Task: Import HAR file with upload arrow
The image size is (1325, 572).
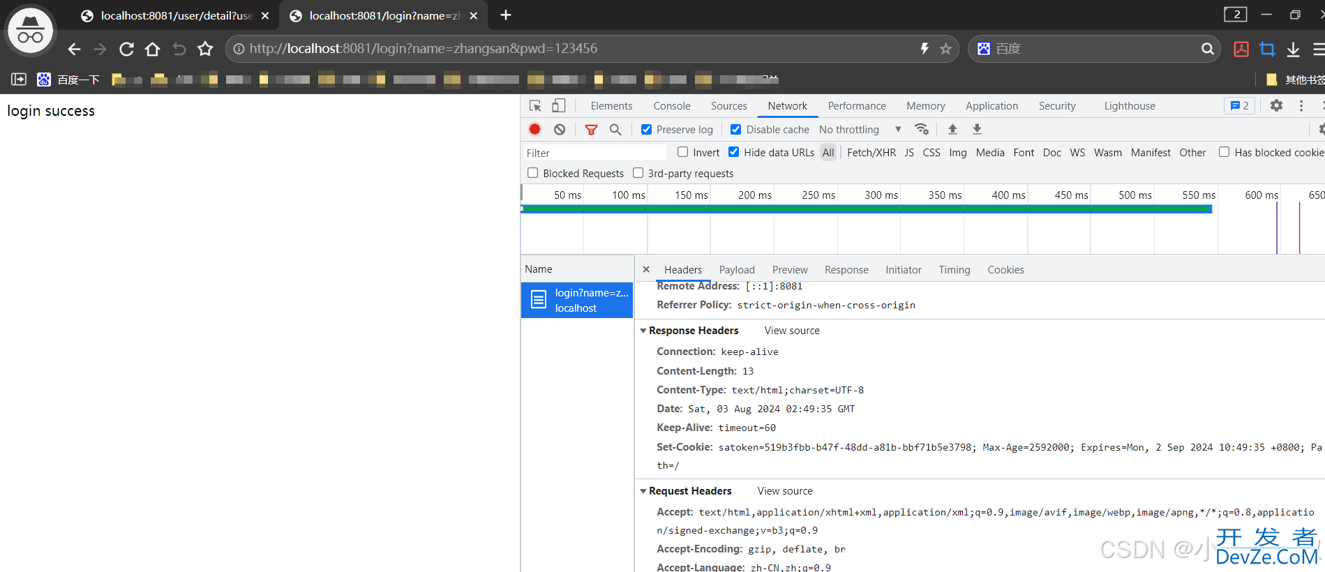Action: (x=952, y=129)
